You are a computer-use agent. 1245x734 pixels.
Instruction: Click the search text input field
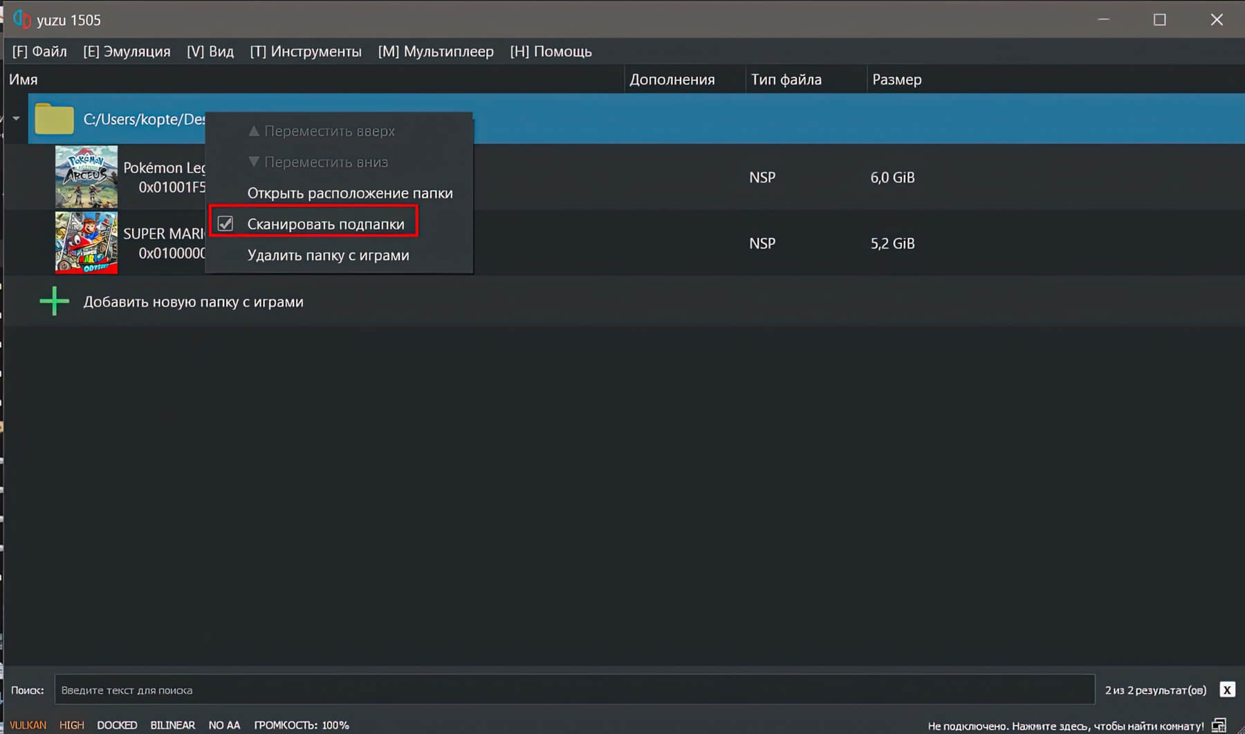[x=574, y=690]
